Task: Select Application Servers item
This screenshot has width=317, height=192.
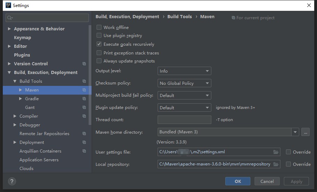Action: [x=39, y=160]
